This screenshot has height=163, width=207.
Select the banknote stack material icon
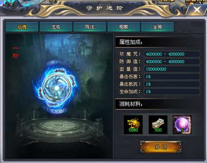click(158, 125)
